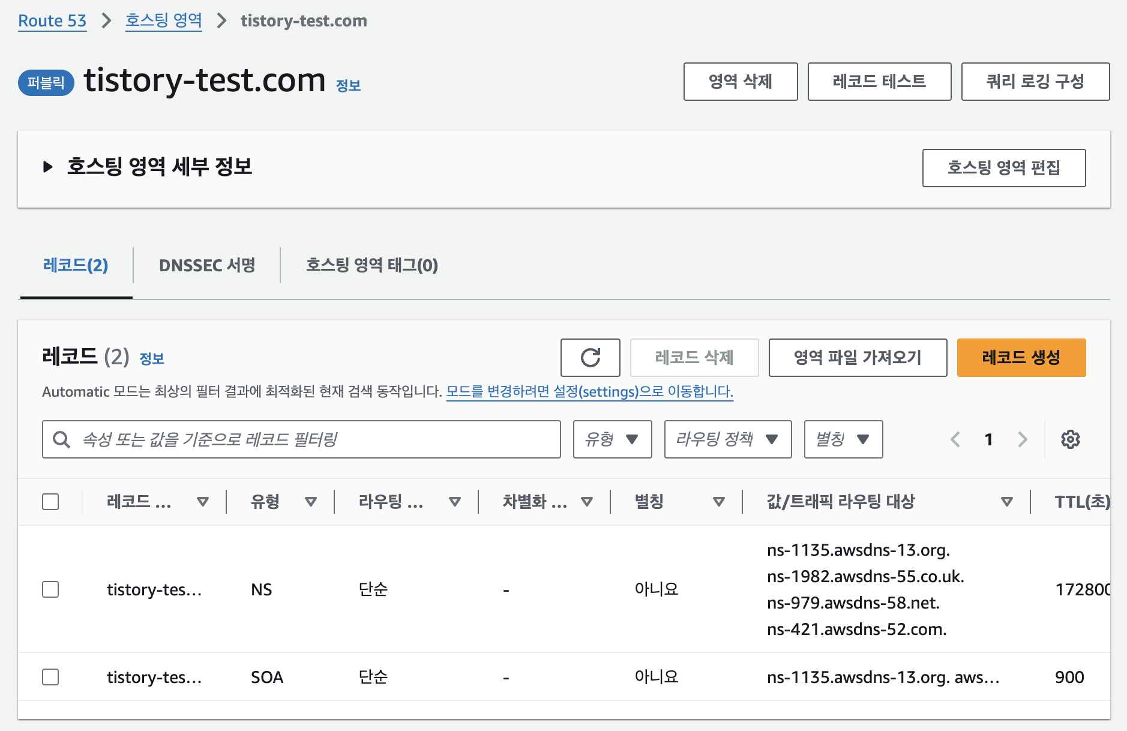Expand 호스팅 영역 세부 정보 section

point(48,167)
